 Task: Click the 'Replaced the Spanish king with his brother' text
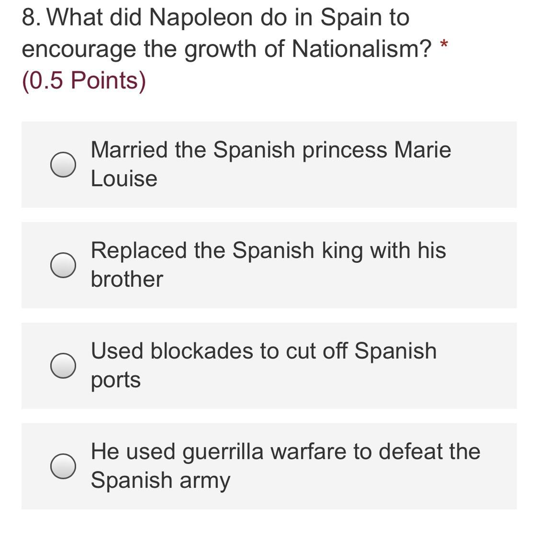tap(269, 265)
